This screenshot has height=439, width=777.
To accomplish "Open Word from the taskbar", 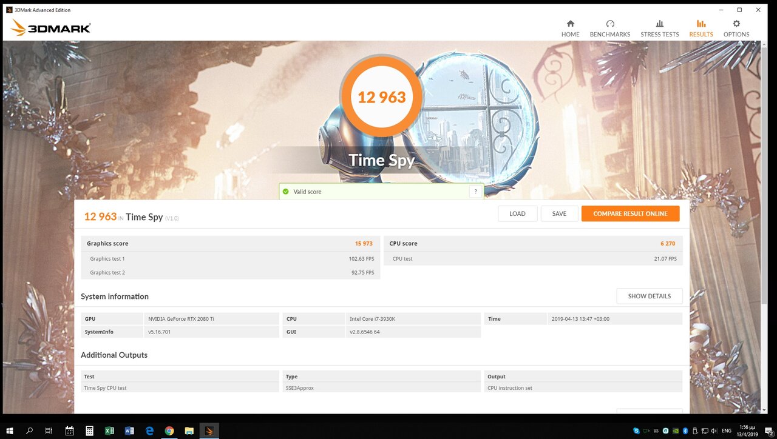I will [129, 431].
